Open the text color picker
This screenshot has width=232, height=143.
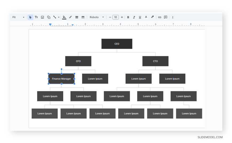point(146,17)
